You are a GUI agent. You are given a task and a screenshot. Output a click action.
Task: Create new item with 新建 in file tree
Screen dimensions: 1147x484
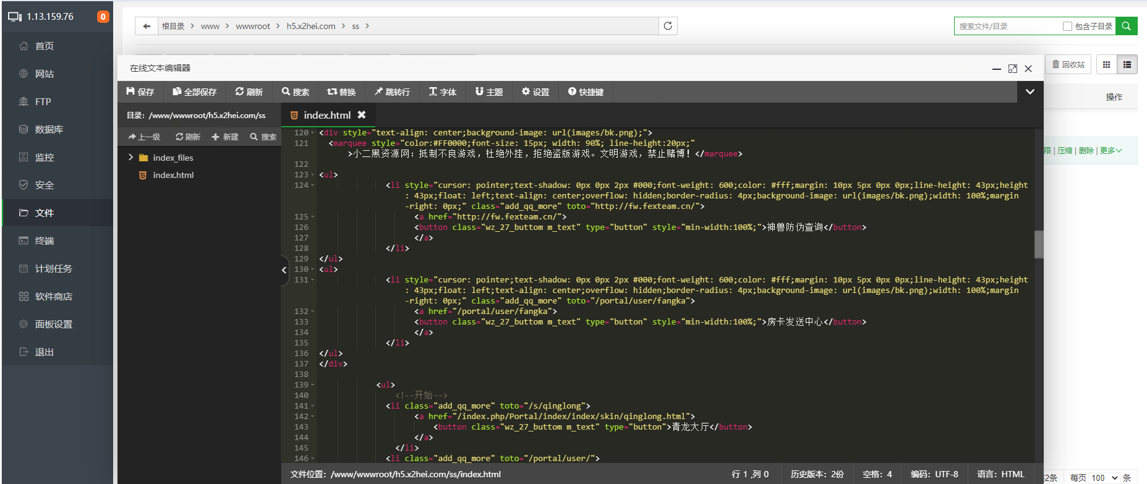225,137
